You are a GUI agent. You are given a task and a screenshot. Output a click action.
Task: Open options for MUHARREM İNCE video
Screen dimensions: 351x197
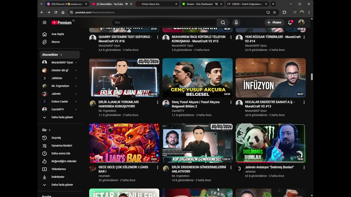coord(231,37)
